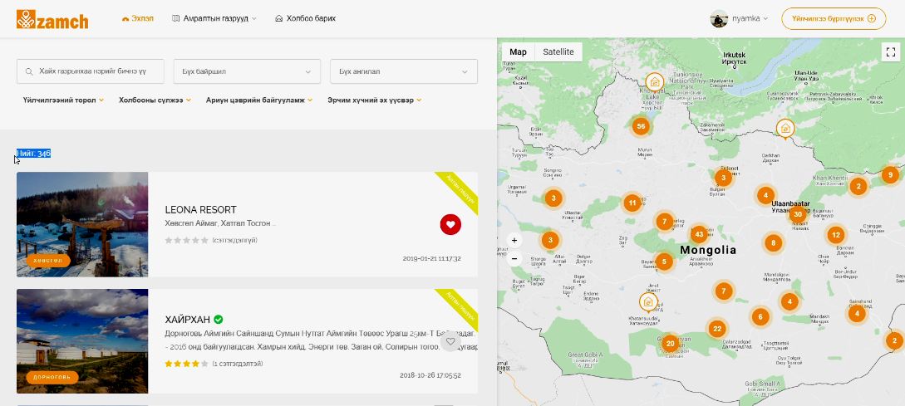
Task: Expand the nyamka account dropdown
Action: point(750,18)
